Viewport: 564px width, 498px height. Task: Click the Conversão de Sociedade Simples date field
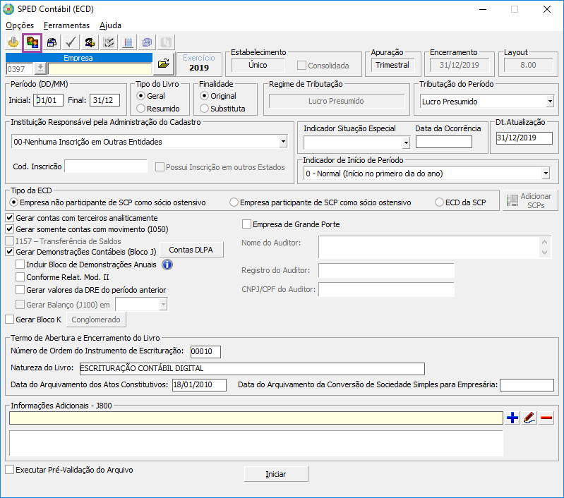527,384
